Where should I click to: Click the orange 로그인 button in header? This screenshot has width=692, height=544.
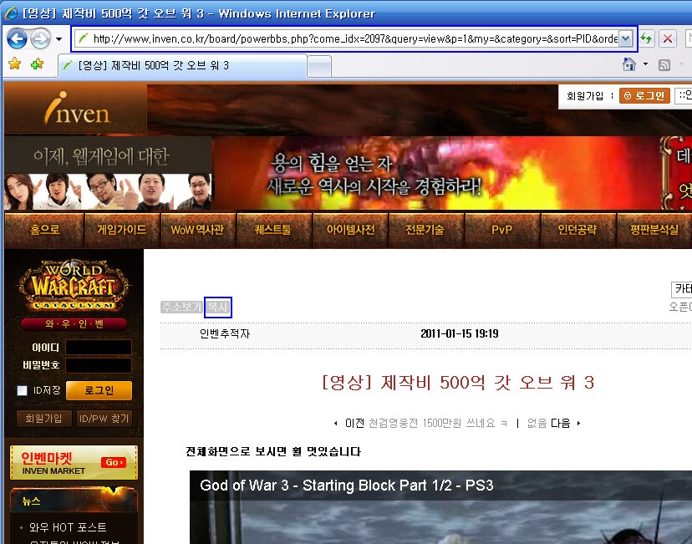pos(644,96)
